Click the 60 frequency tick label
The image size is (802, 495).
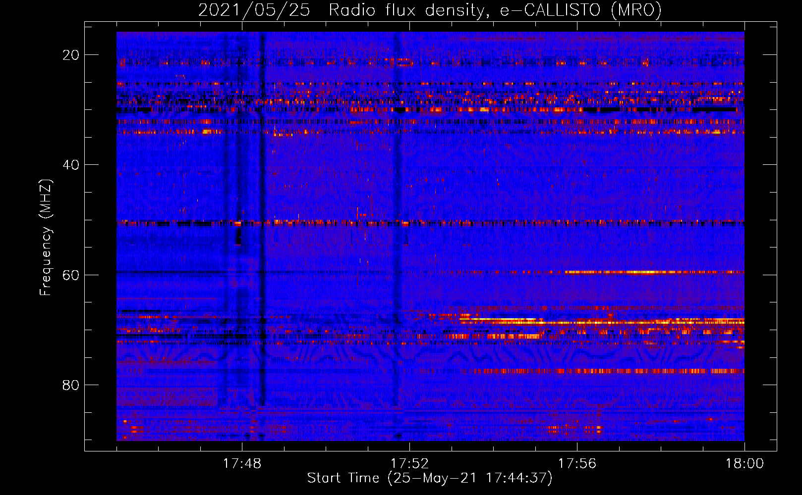pos(71,275)
